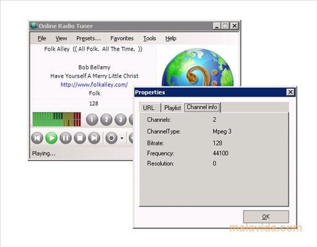
Task: Close the Online Radio Tuner window
Action: pyautogui.click(x=234, y=26)
